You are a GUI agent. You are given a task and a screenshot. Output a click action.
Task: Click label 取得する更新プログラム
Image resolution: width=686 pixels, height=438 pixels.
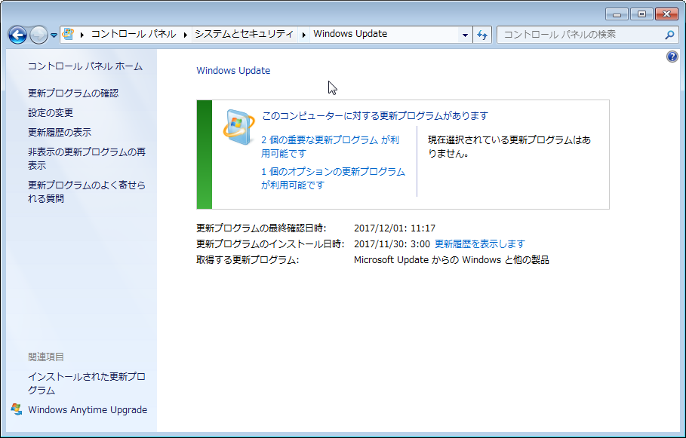click(x=248, y=259)
